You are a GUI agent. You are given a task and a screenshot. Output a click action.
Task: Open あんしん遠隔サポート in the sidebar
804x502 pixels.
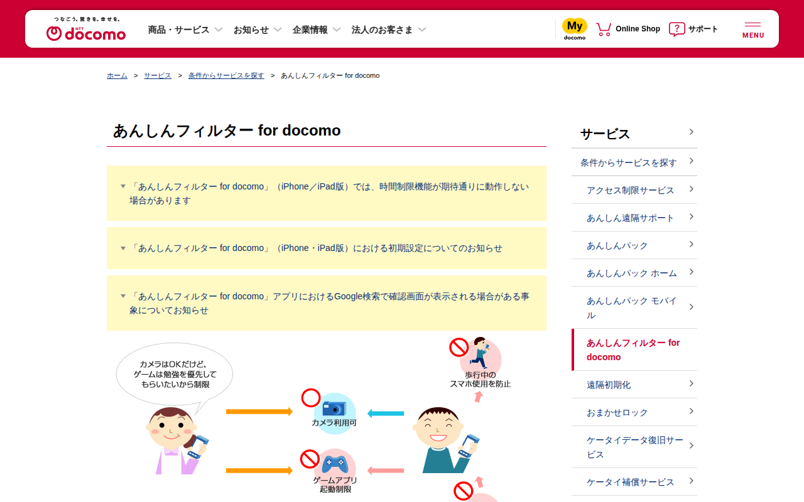pyautogui.click(x=634, y=218)
